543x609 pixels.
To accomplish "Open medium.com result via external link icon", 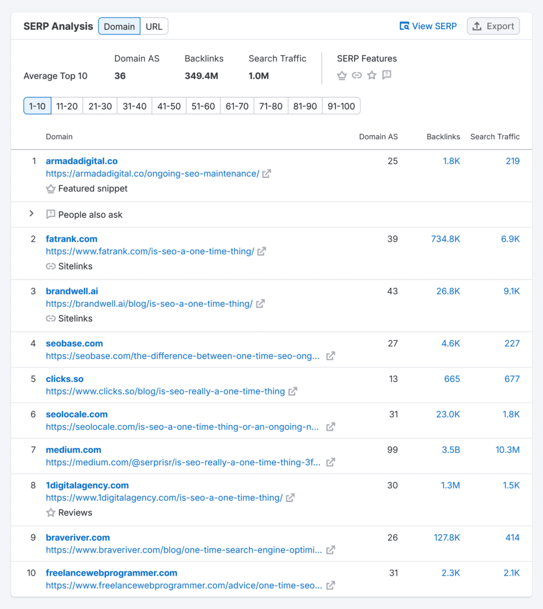I will pos(331,462).
